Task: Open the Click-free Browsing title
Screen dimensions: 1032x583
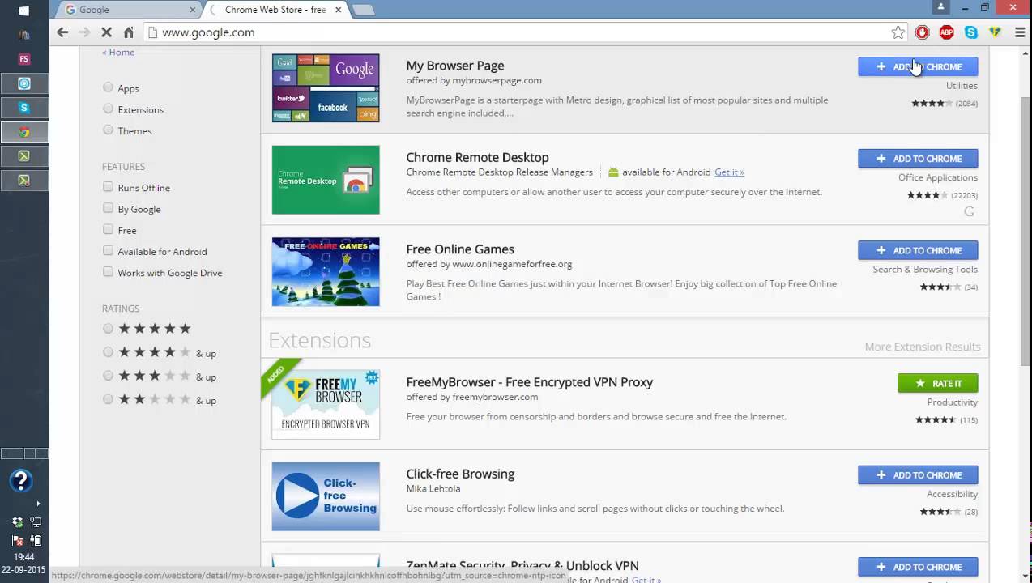Action: coord(460,474)
